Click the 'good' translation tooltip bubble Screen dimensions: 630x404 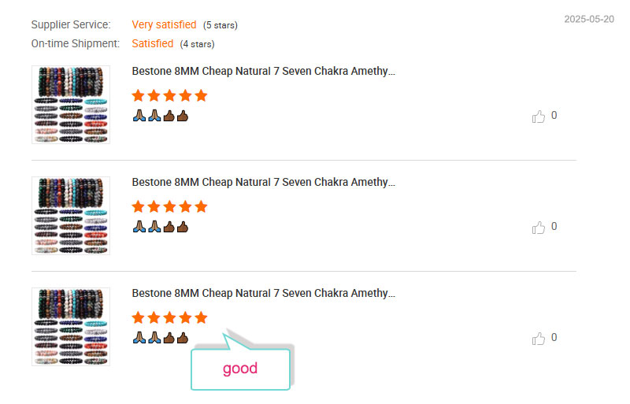point(240,369)
